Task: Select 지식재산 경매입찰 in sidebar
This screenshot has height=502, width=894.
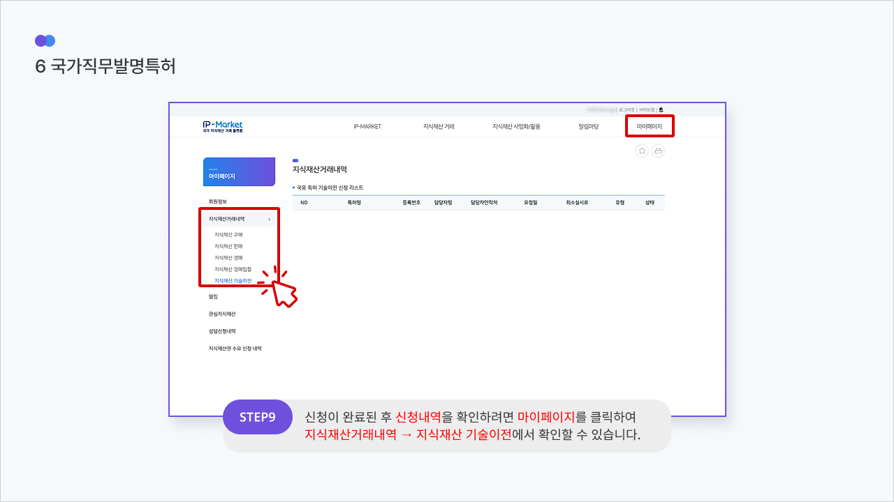Action: (x=233, y=269)
